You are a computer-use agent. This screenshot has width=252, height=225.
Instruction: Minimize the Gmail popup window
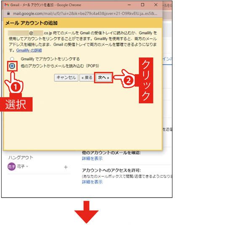pos(129,5)
